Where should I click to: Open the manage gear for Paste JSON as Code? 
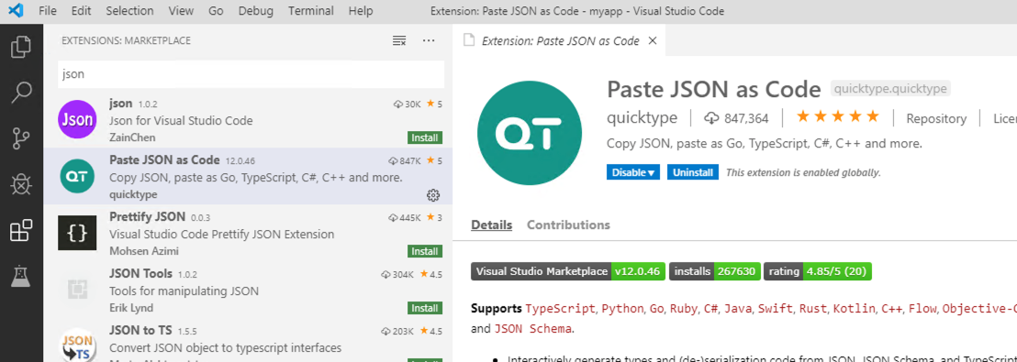pyautogui.click(x=433, y=195)
